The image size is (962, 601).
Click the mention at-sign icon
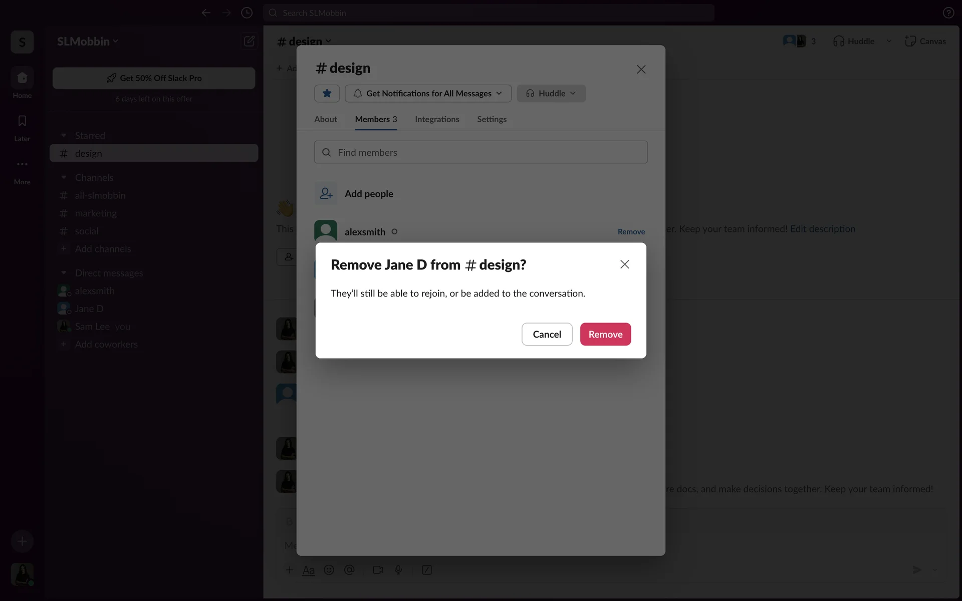[x=349, y=570]
